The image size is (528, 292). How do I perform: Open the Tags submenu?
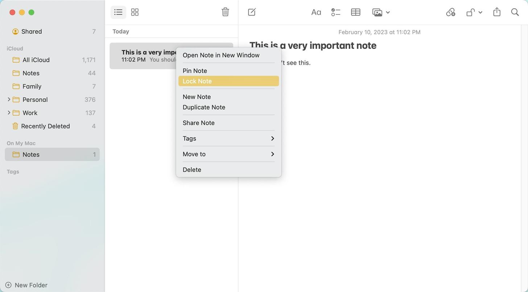(x=228, y=138)
